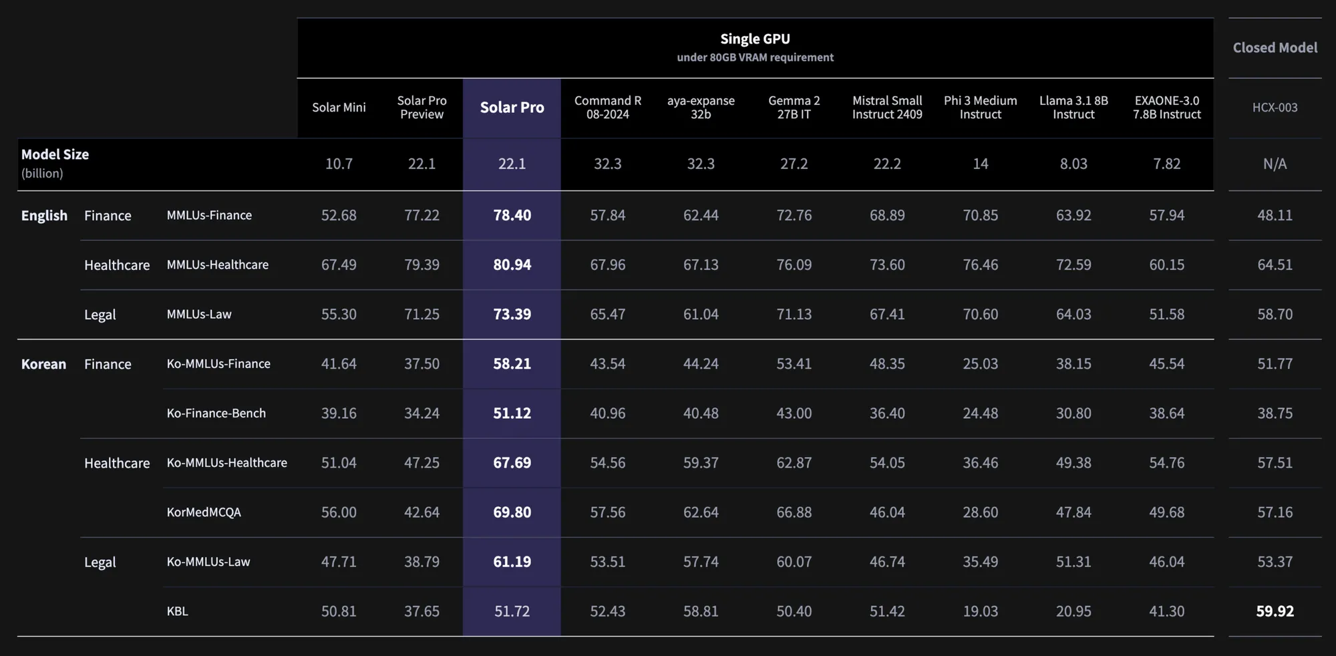Viewport: 1336px width, 656px height.
Task: Select the KBL row label
Action: coord(177,611)
